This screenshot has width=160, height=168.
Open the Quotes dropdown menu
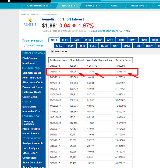[x=69, y=6]
